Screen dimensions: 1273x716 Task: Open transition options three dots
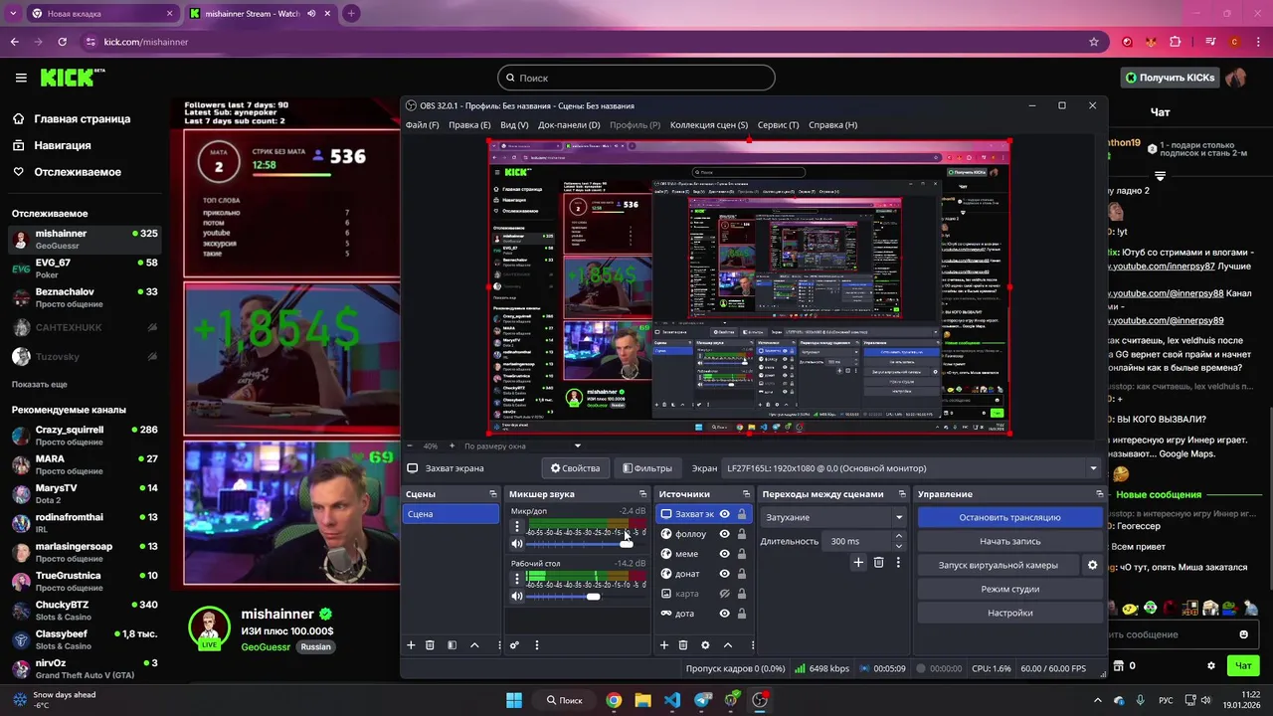point(898,563)
